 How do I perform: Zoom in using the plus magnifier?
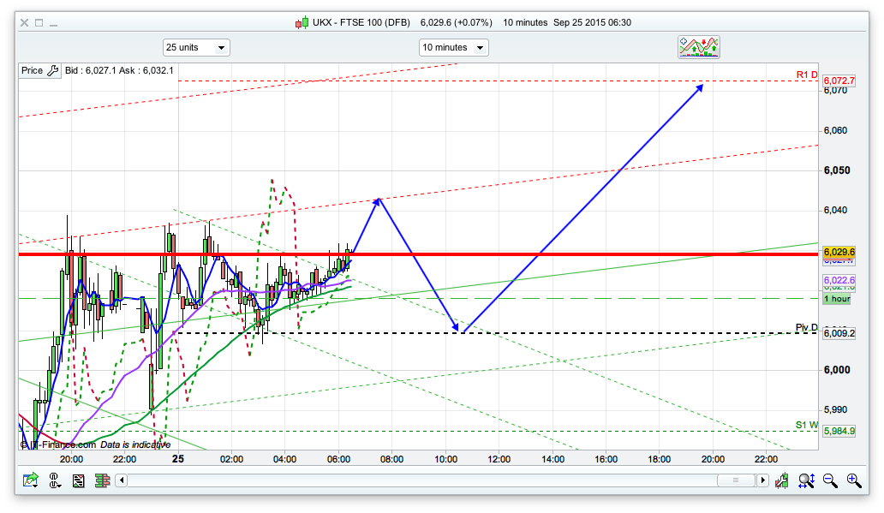click(x=853, y=480)
